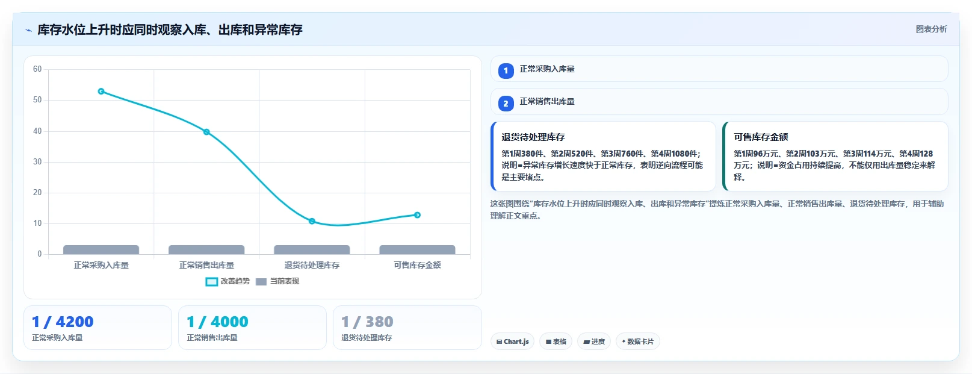The width and height of the screenshot is (972, 374).
Task: Toggle the 当前表现 legend swatch
Action: tap(261, 281)
